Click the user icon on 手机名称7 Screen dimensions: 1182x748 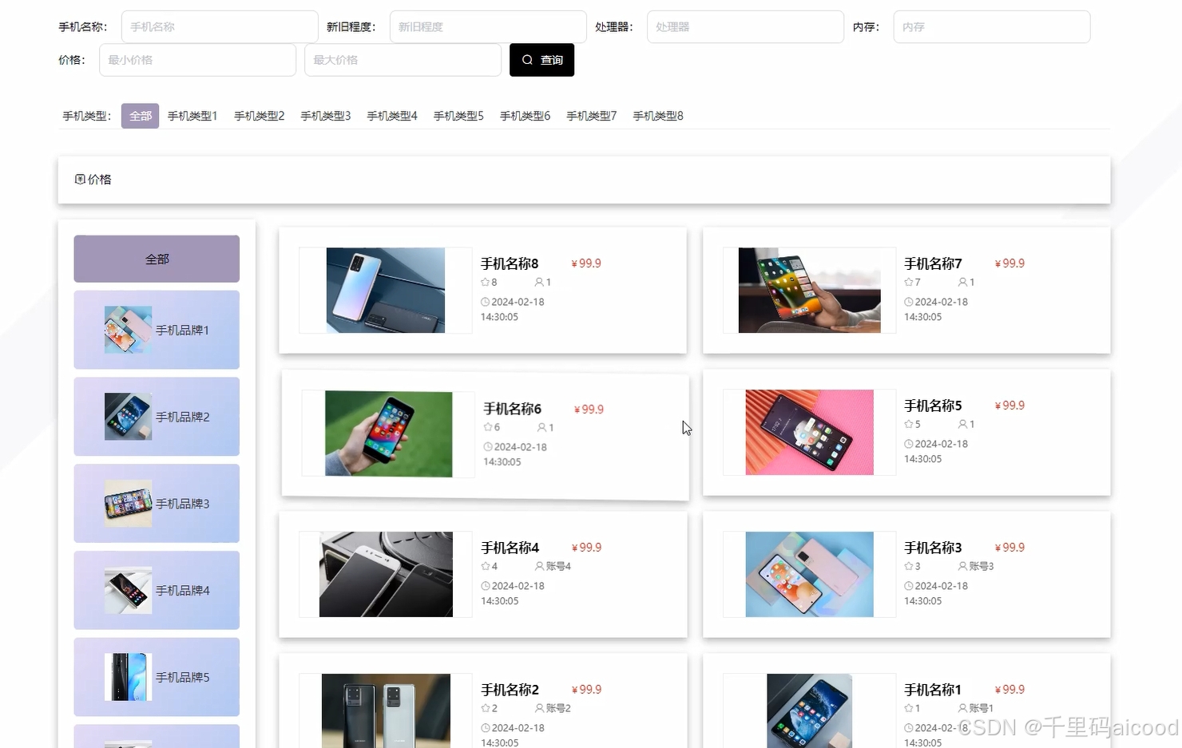tap(962, 282)
